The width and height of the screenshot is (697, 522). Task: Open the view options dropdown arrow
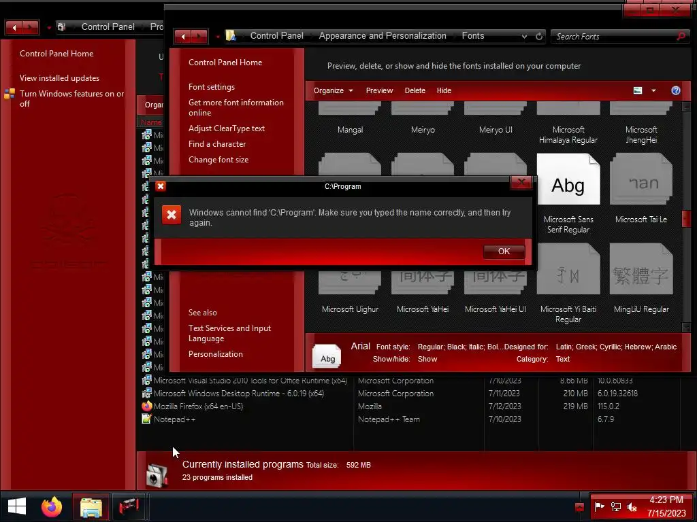(x=653, y=90)
